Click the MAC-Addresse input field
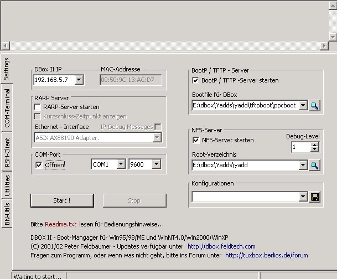This screenshot has width=337, height=279. tap(131, 80)
